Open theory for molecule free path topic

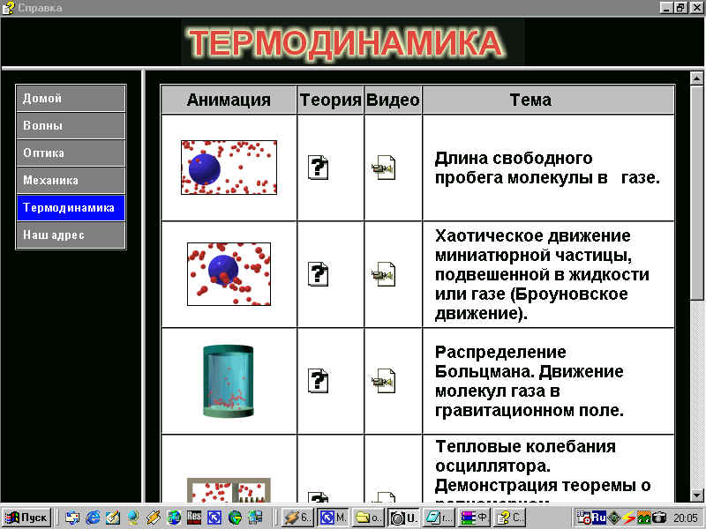319,167
